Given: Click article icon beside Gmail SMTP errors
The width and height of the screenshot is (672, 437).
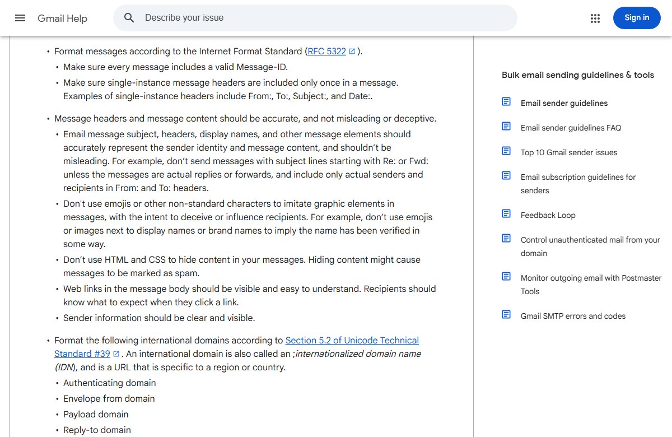Looking at the screenshot, I should coord(506,314).
